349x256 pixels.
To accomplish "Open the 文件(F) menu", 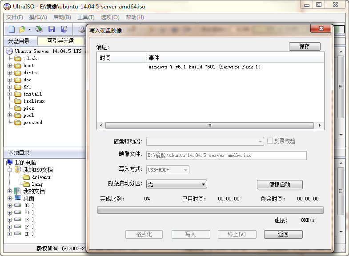I will [x=15, y=17].
